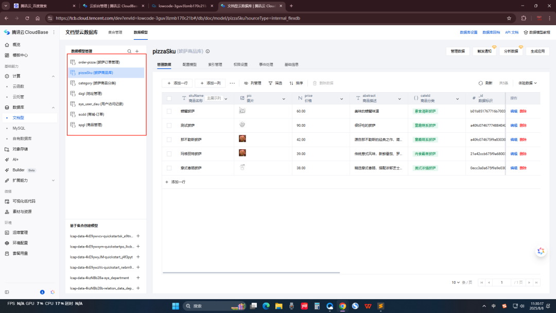
Task: Open Microsoft Edge from taskbar
Action: pyautogui.click(x=266, y=306)
